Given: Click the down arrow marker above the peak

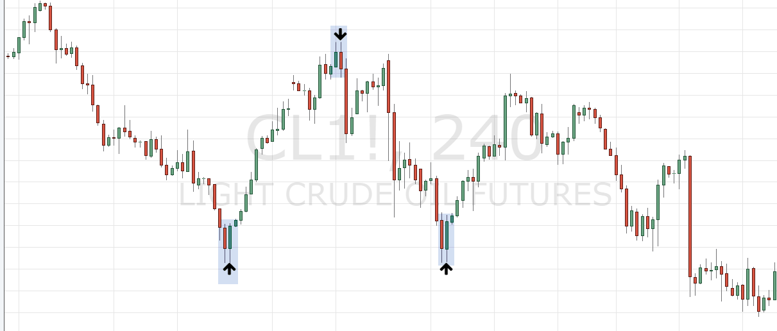Looking at the screenshot, I should tap(339, 34).
